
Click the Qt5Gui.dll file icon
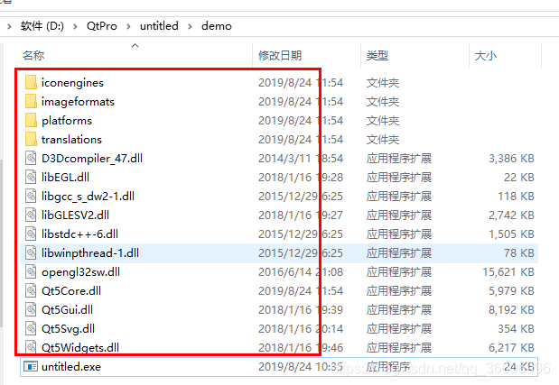[31, 309]
